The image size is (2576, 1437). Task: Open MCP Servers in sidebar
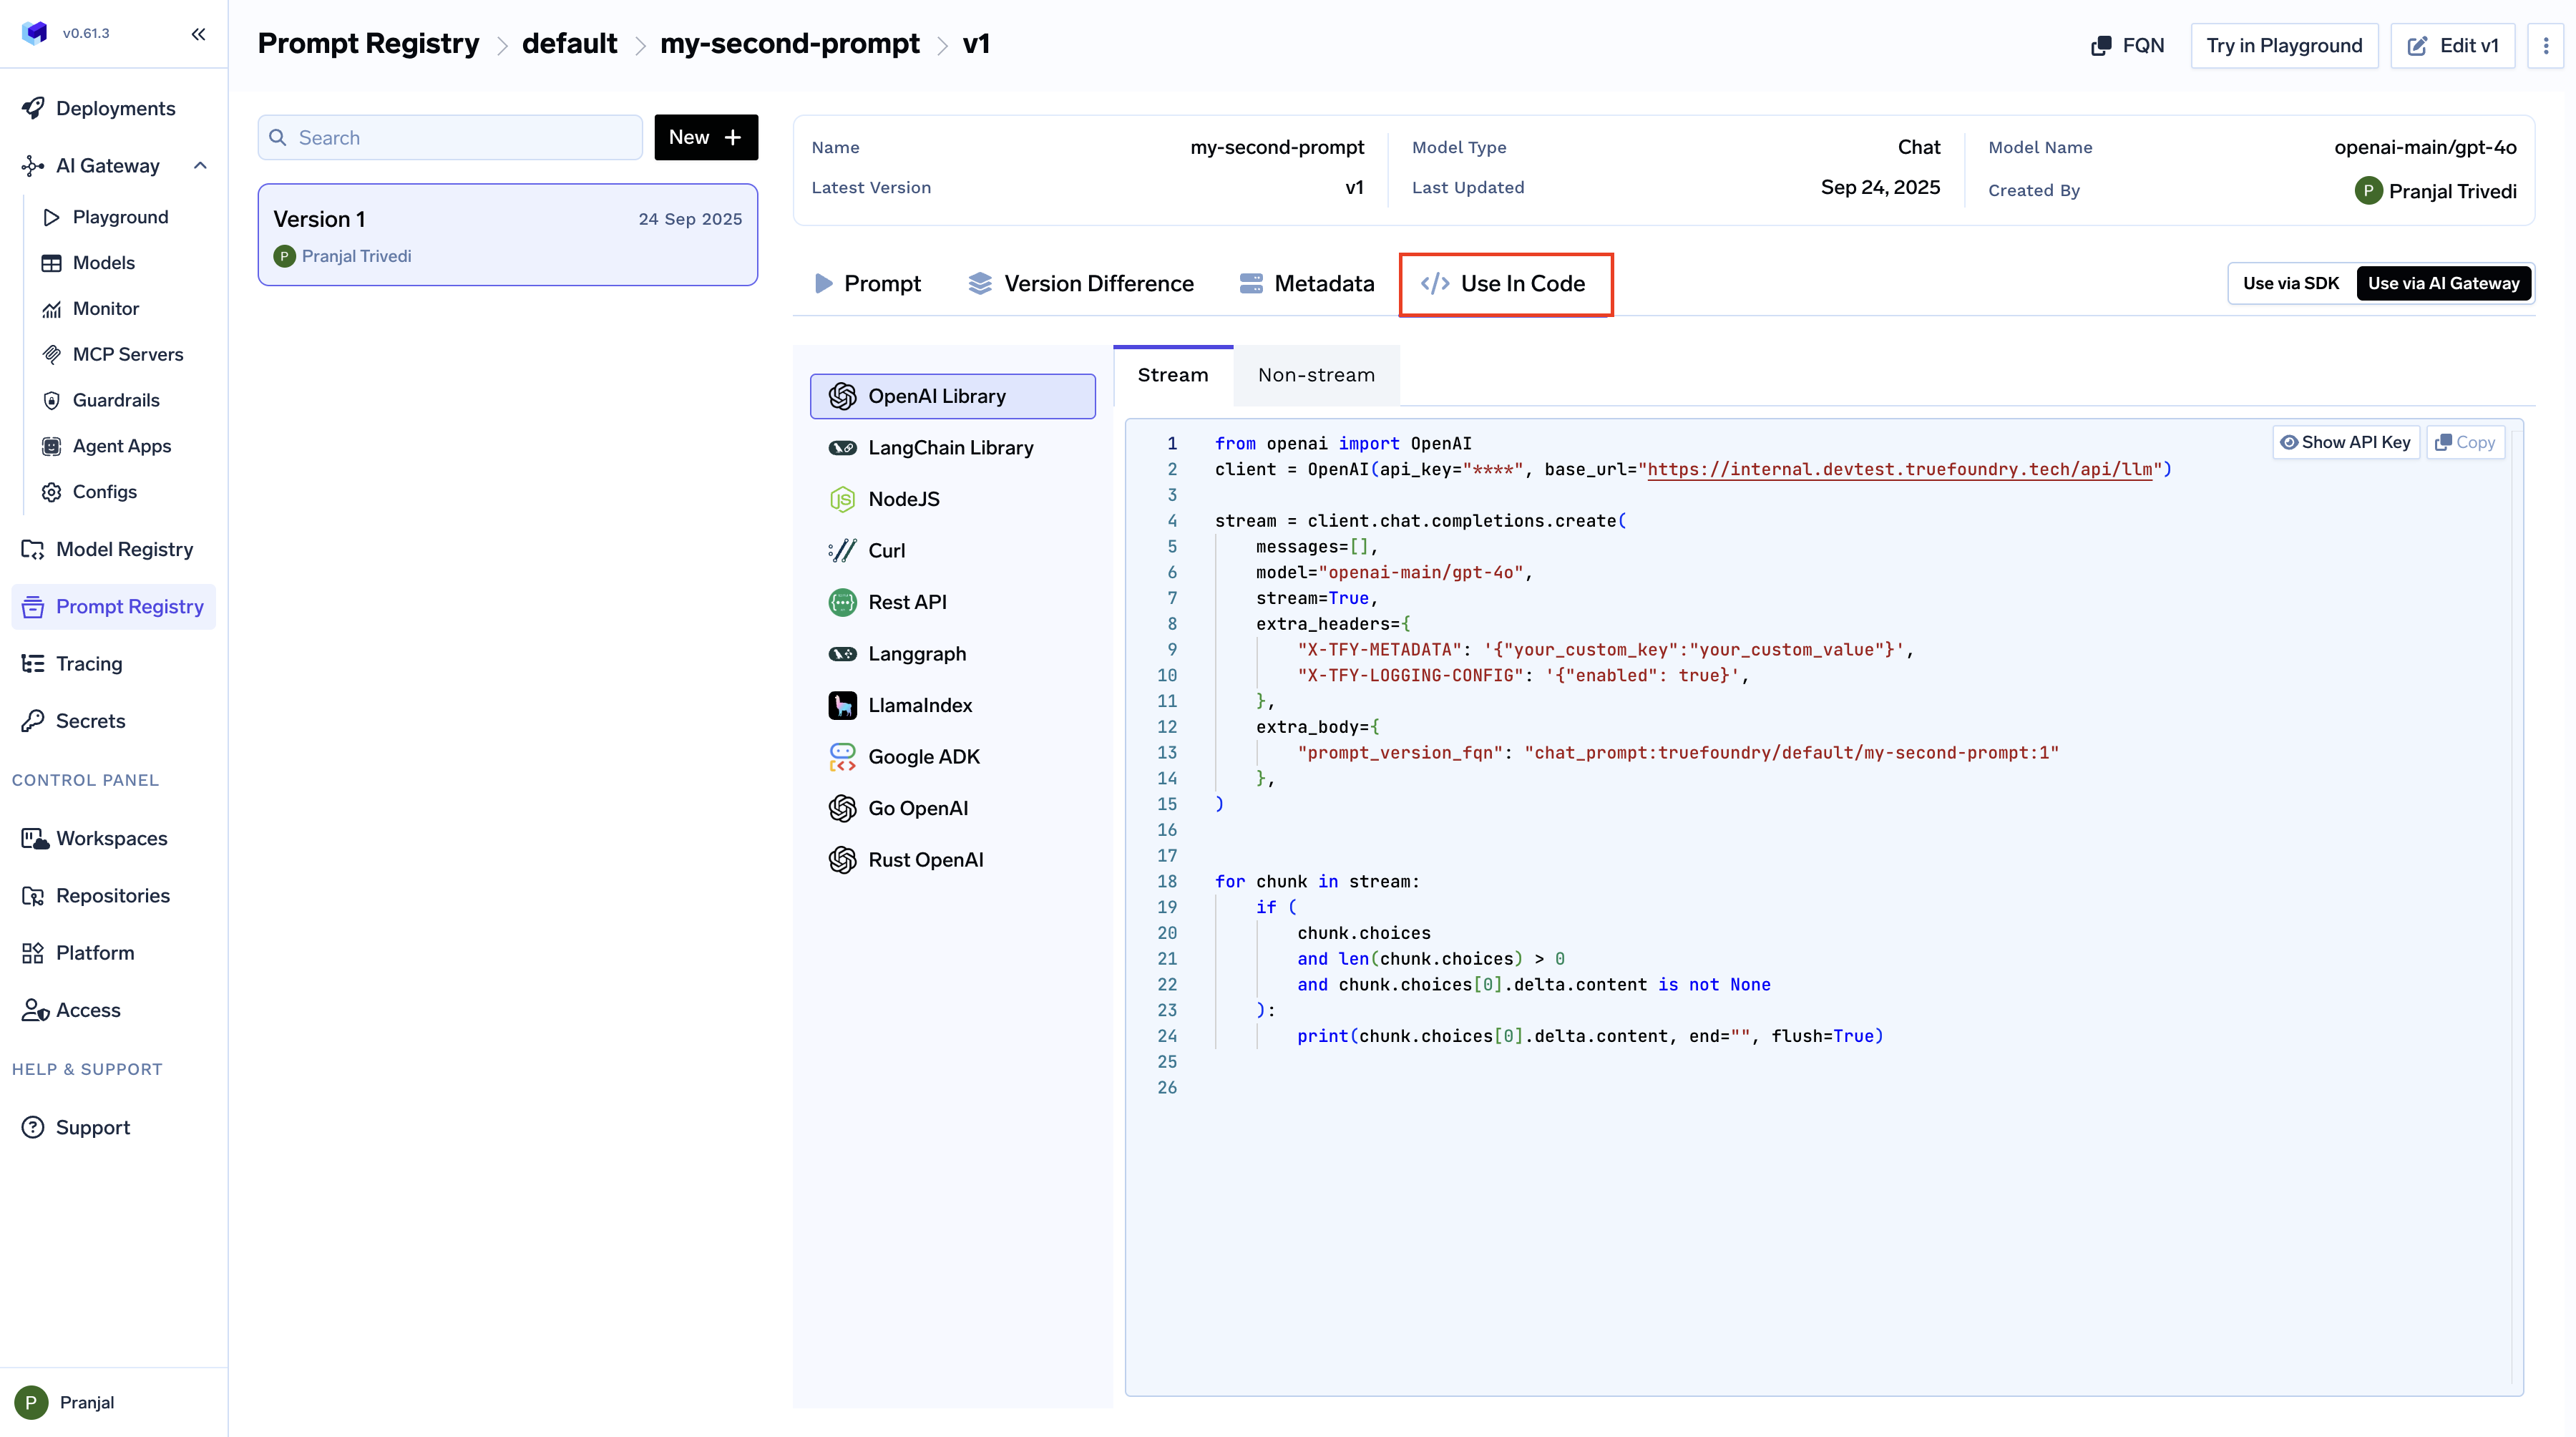click(x=127, y=354)
